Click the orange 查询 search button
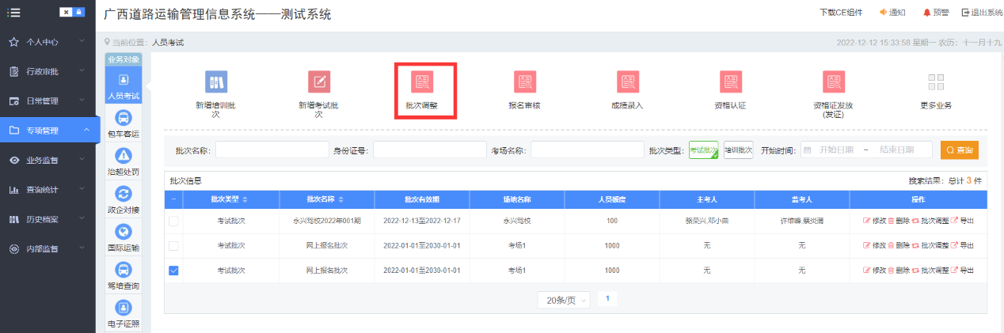1004x333 pixels. point(960,150)
